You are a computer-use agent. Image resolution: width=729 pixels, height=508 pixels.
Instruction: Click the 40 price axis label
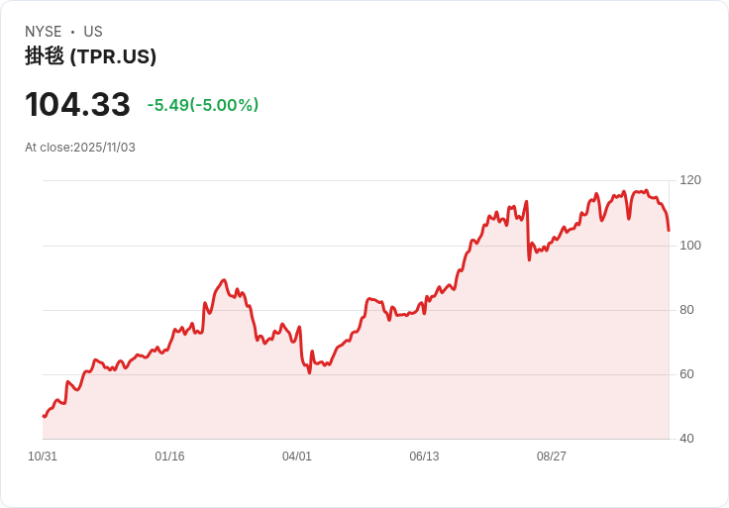pyautogui.click(x=686, y=439)
